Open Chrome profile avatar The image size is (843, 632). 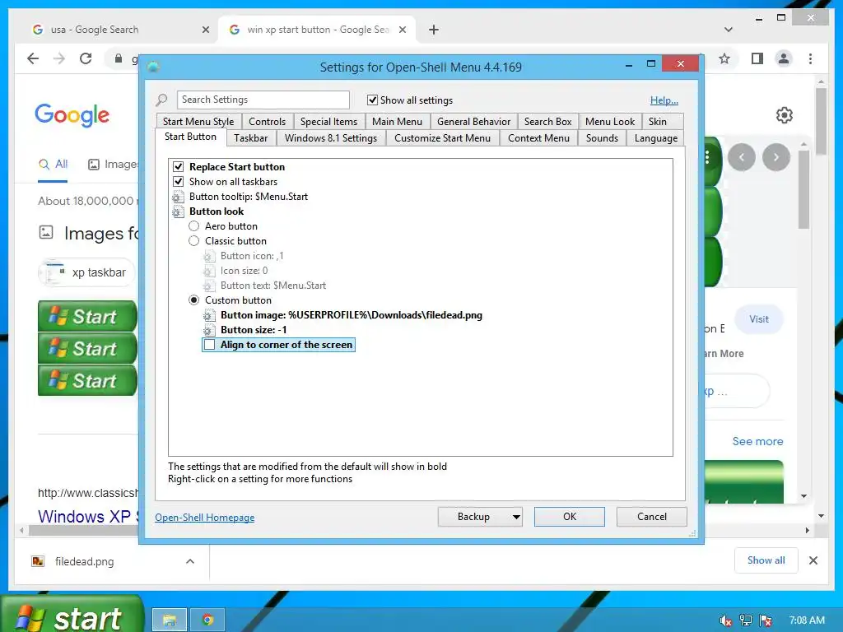click(x=784, y=58)
